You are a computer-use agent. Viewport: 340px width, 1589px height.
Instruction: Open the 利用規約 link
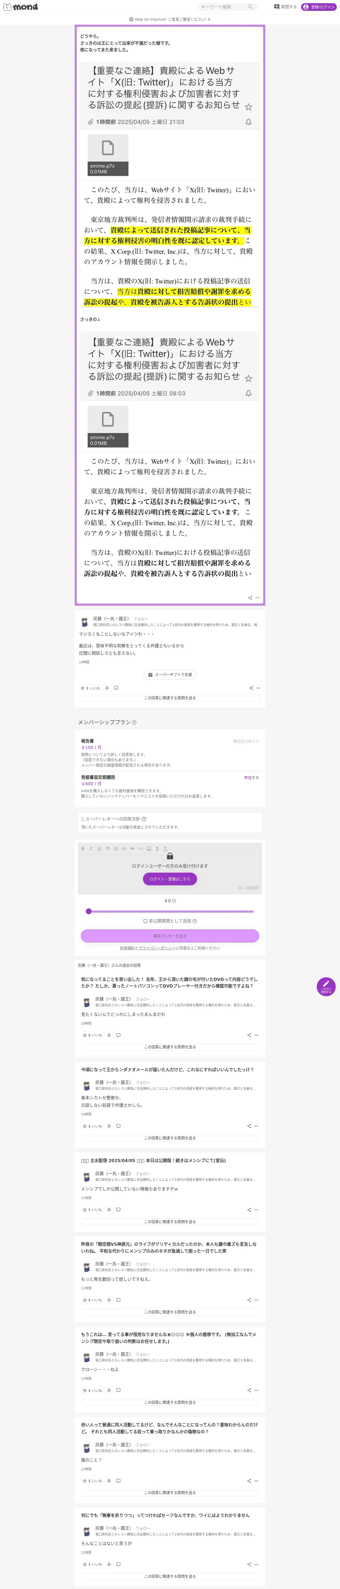point(127,948)
